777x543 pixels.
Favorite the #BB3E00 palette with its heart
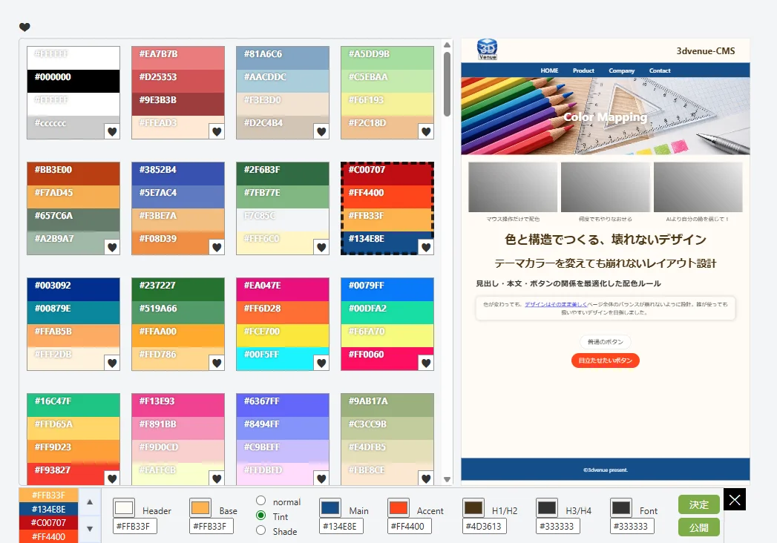[112, 247]
